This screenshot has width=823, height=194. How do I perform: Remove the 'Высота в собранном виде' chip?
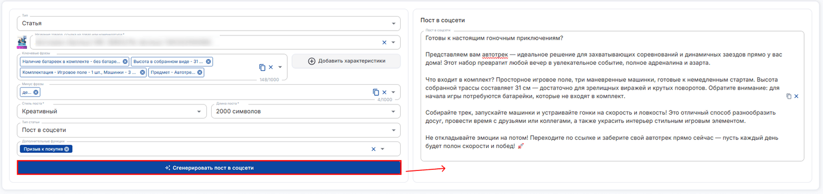pos(209,62)
